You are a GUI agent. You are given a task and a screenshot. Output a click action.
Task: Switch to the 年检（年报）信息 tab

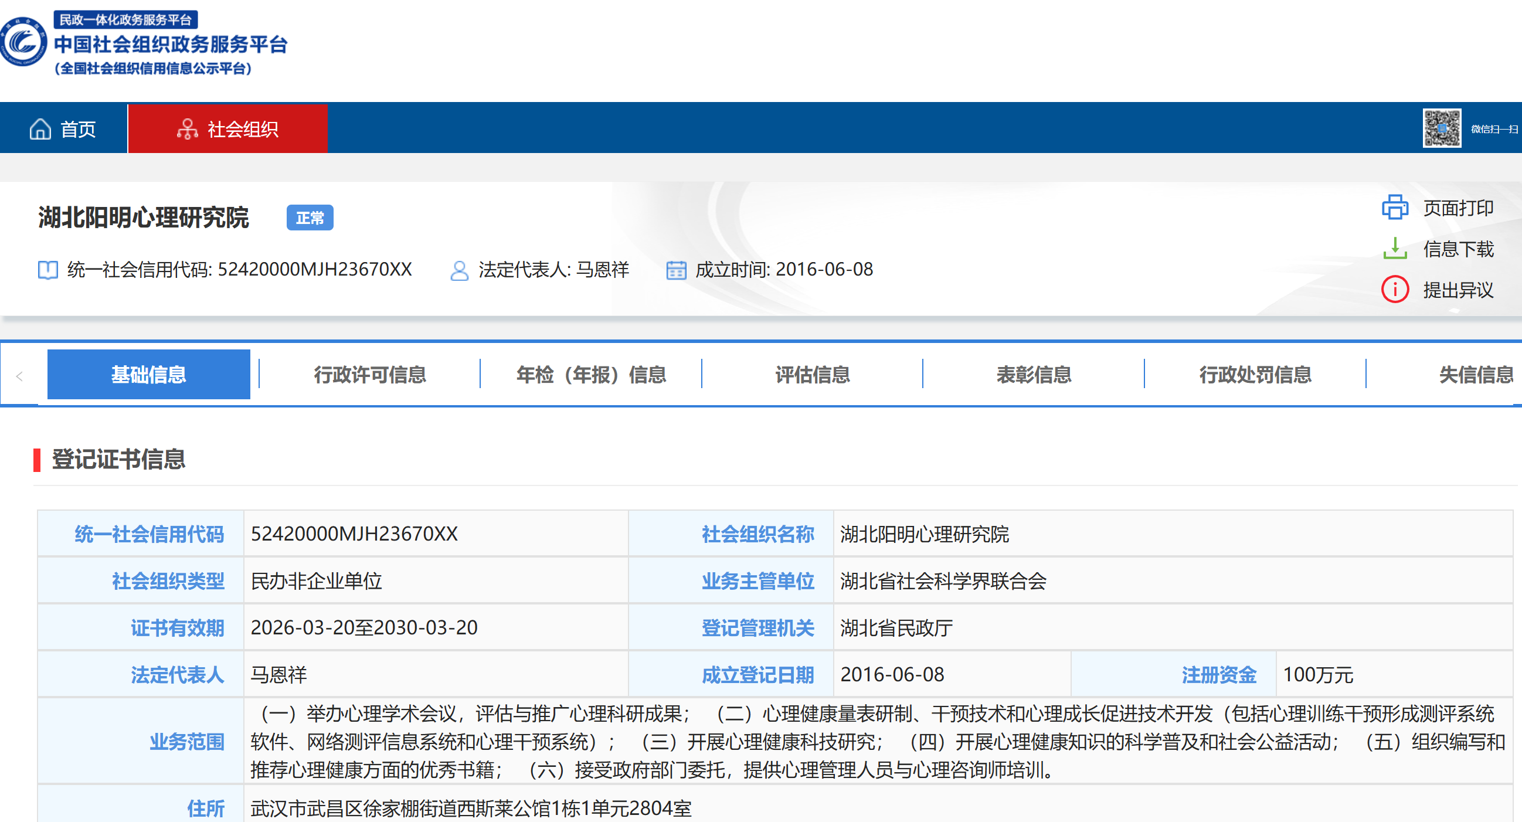[x=591, y=374]
